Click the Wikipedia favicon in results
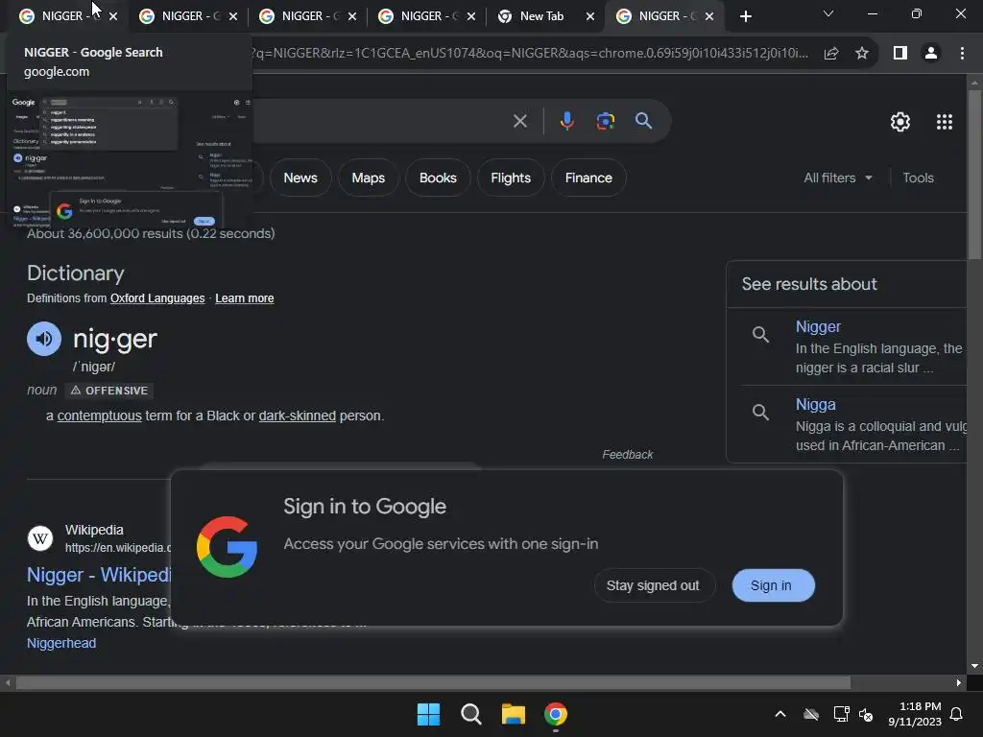This screenshot has height=737, width=983. click(40, 538)
